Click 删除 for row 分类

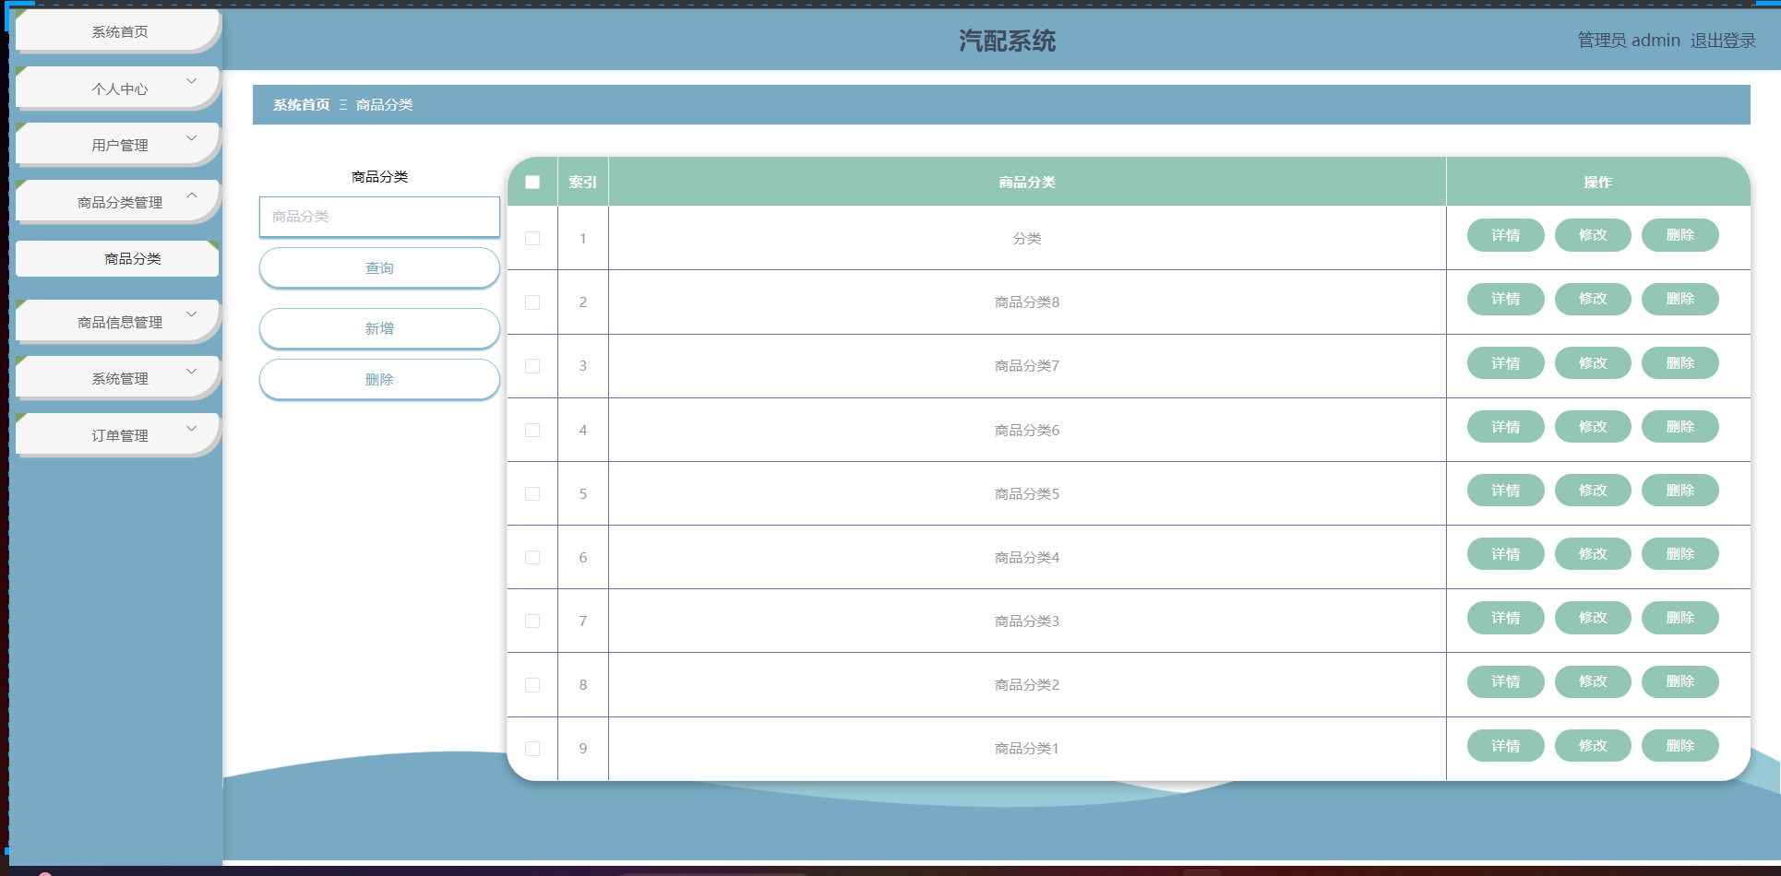tap(1679, 235)
